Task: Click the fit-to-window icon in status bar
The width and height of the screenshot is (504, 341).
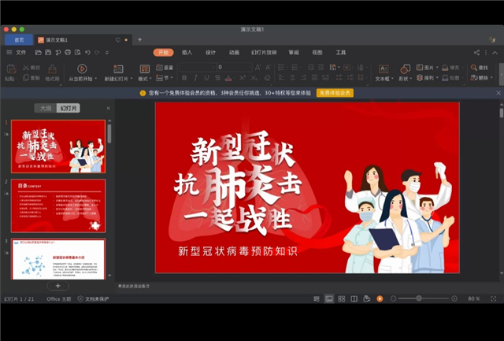Action: click(x=494, y=298)
